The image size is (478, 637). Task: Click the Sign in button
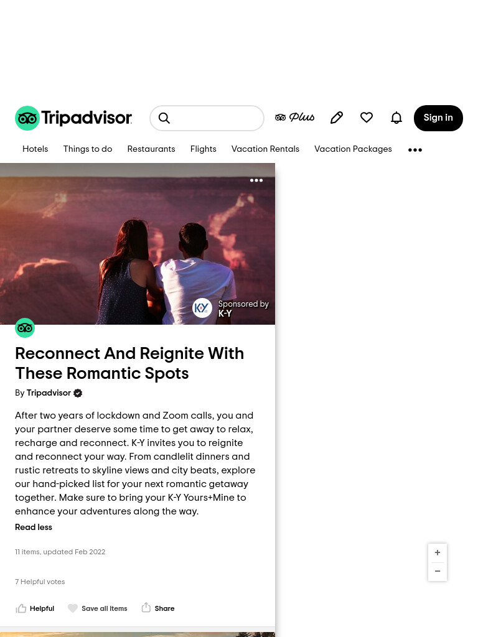[438, 118]
